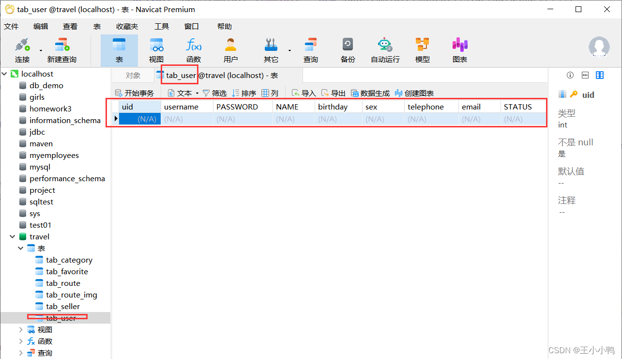Image resolution: width=622 pixels, height=359 pixels.
Task: Click the Filter (筛选) button
Action: (214, 93)
